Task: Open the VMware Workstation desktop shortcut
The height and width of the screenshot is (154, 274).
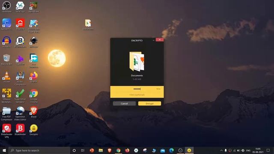Action: 7,96
